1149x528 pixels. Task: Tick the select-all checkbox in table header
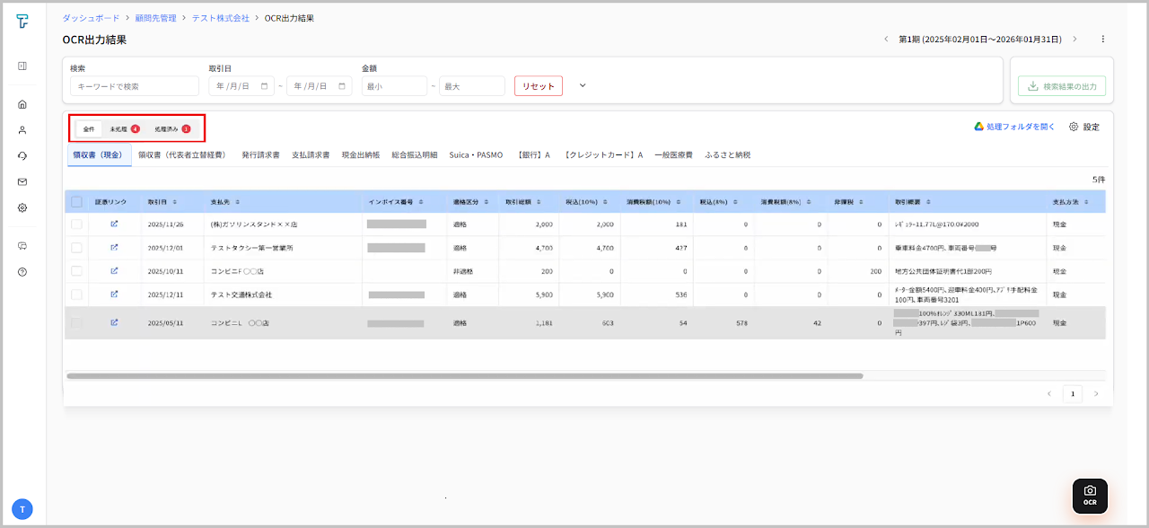point(76,202)
